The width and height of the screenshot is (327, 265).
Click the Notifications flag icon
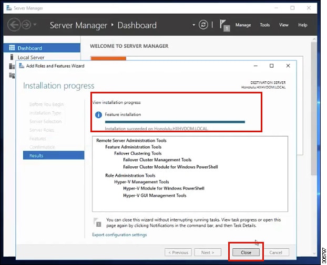(224, 25)
